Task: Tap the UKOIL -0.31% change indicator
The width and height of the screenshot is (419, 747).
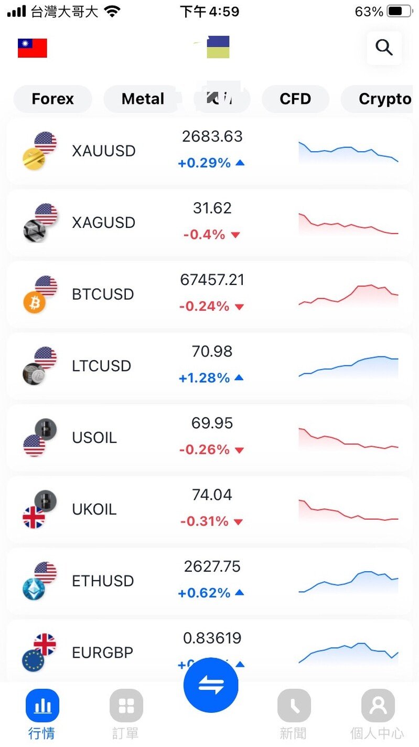Action: 212,521
